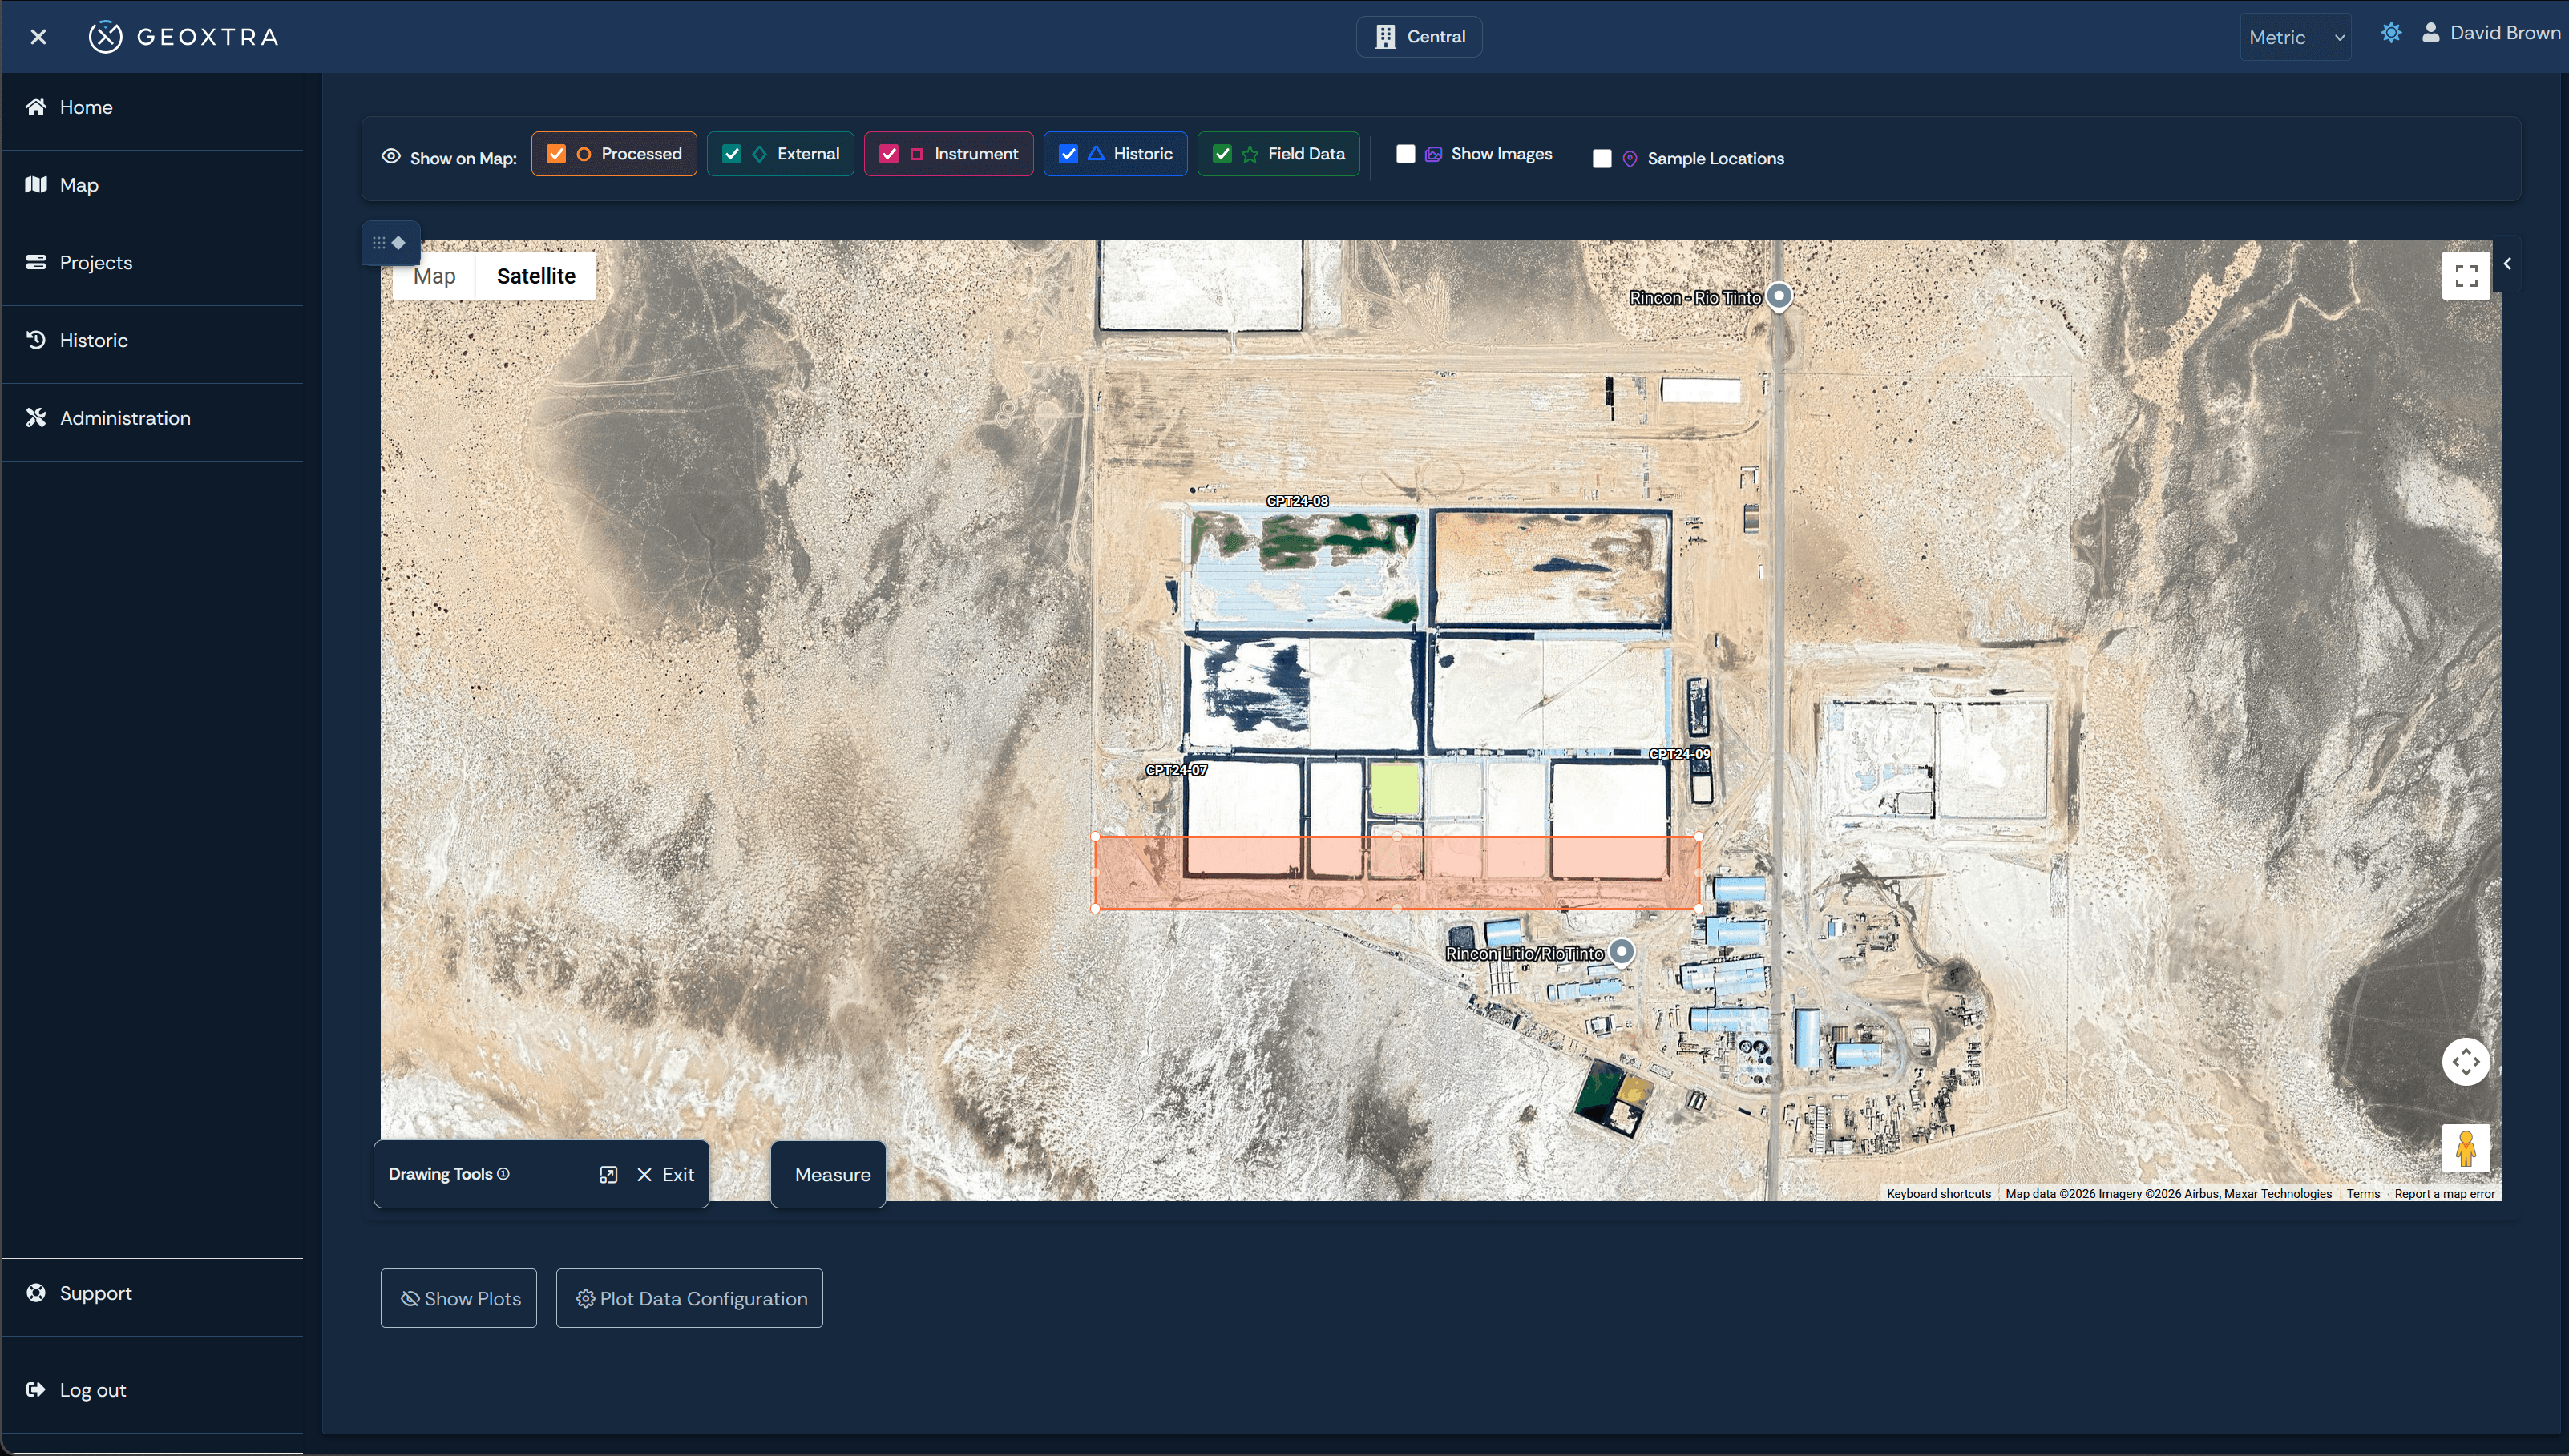The height and width of the screenshot is (1456, 2569).
Task: Open Administration in the sidebar
Action: 123,418
